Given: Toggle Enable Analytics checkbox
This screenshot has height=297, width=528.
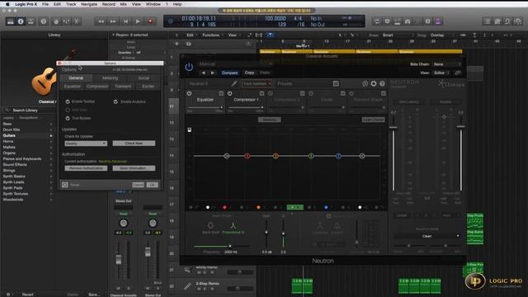Looking at the screenshot, I should click(115, 101).
